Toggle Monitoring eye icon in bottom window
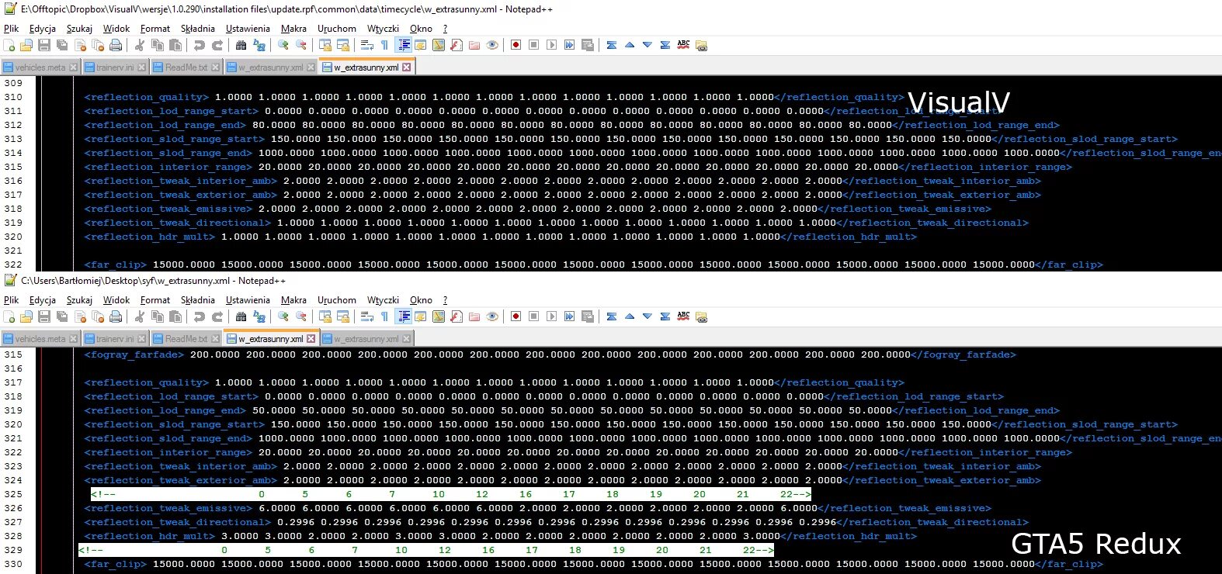Image resolution: width=1222 pixels, height=574 pixels. point(492,316)
